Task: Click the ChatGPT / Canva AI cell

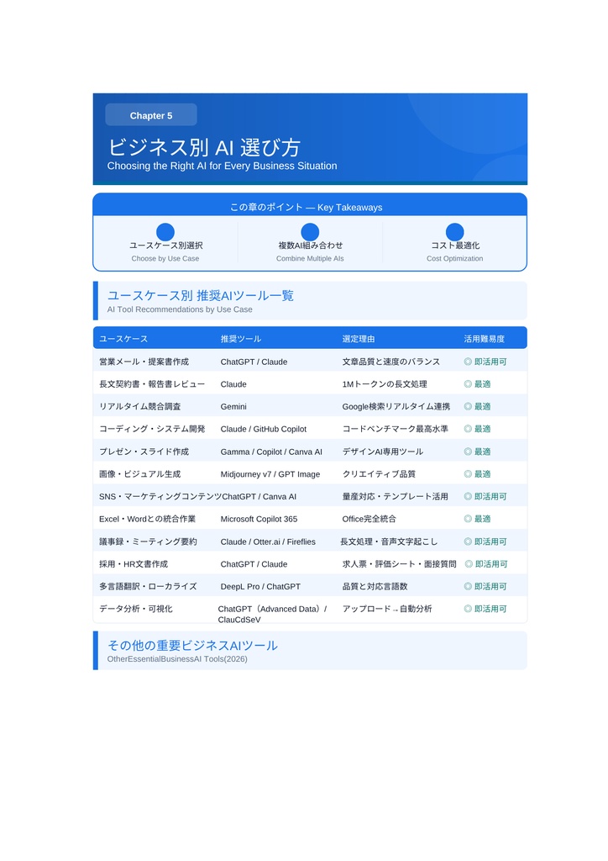Action: point(259,497)
